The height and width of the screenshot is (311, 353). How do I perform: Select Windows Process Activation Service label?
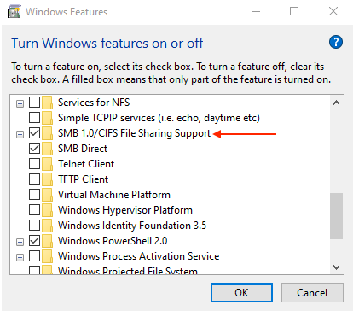pyautogui.click(x=139, y=256)
